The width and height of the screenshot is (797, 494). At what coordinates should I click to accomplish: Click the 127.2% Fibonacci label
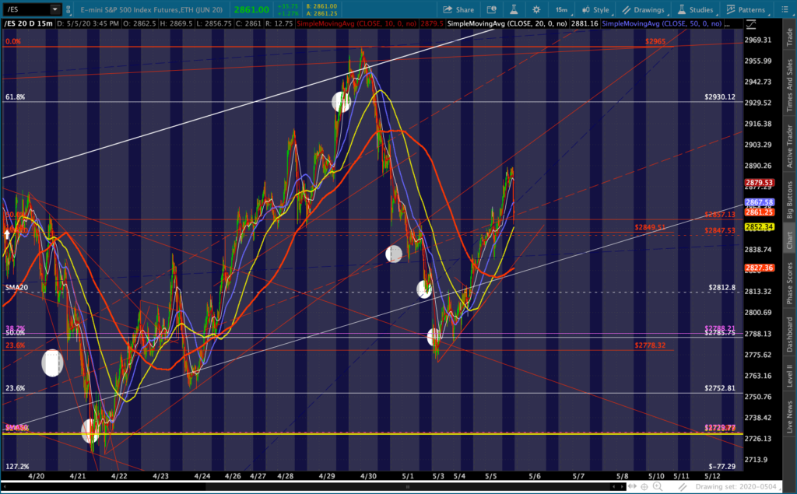tap(17, 466)
